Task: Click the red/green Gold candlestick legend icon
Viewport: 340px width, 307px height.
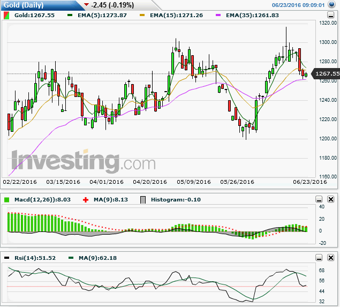Action: [6, 16]
